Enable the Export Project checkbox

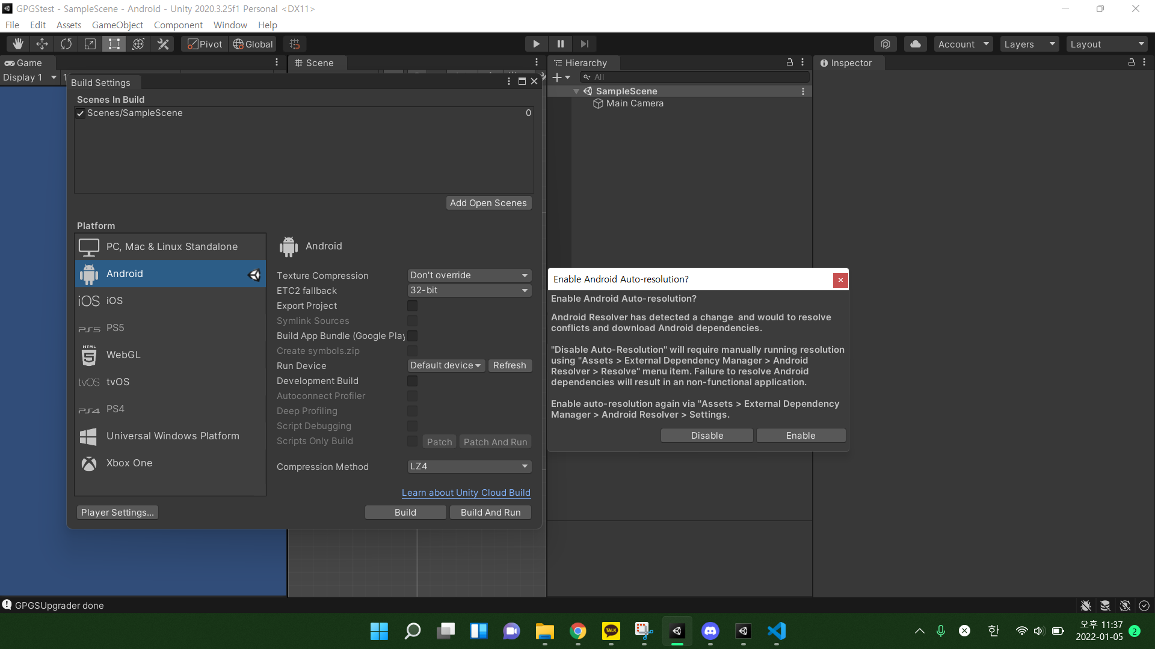tap(412, 306)
